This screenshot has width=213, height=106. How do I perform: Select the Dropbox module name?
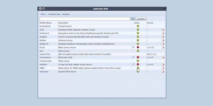coord(43,37)
